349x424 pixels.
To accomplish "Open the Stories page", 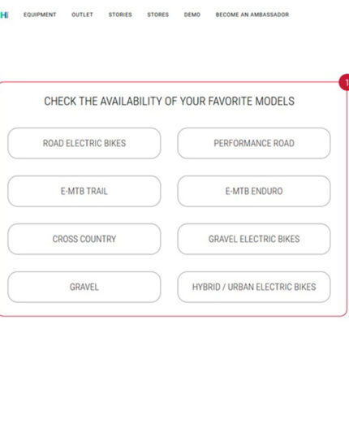I will (x=120, y=15).
